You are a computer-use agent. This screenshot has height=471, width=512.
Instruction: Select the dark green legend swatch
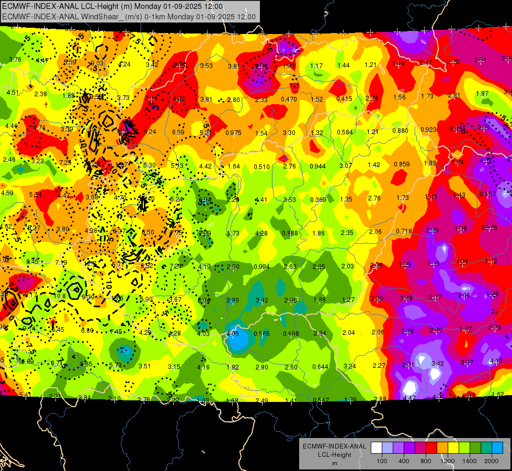click(475, 448)
